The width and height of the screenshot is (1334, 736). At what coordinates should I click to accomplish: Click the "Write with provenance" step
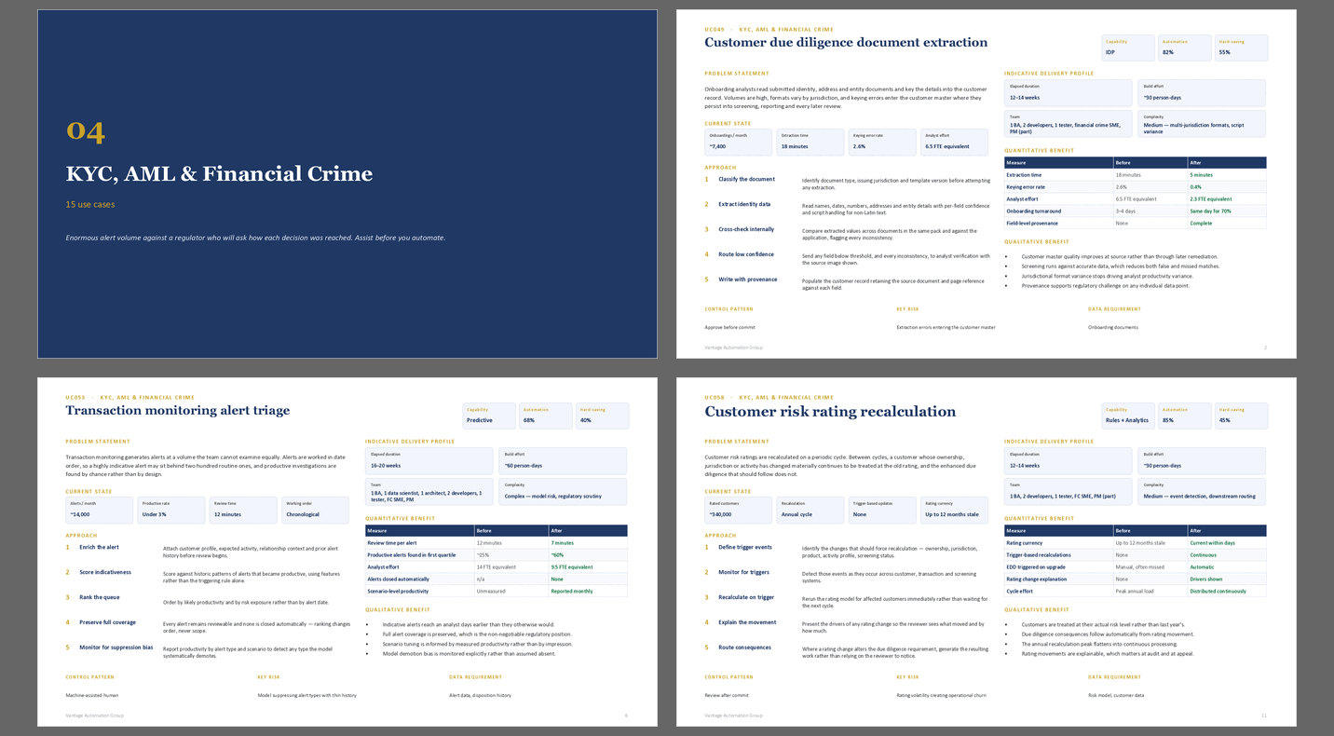(747, 279)
